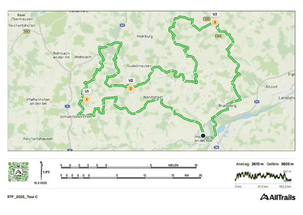Click waypoint marker 2 near Rudelzhausen
Image resolution: width=303 pixels, height=215 pixels.
click(130, 89)
